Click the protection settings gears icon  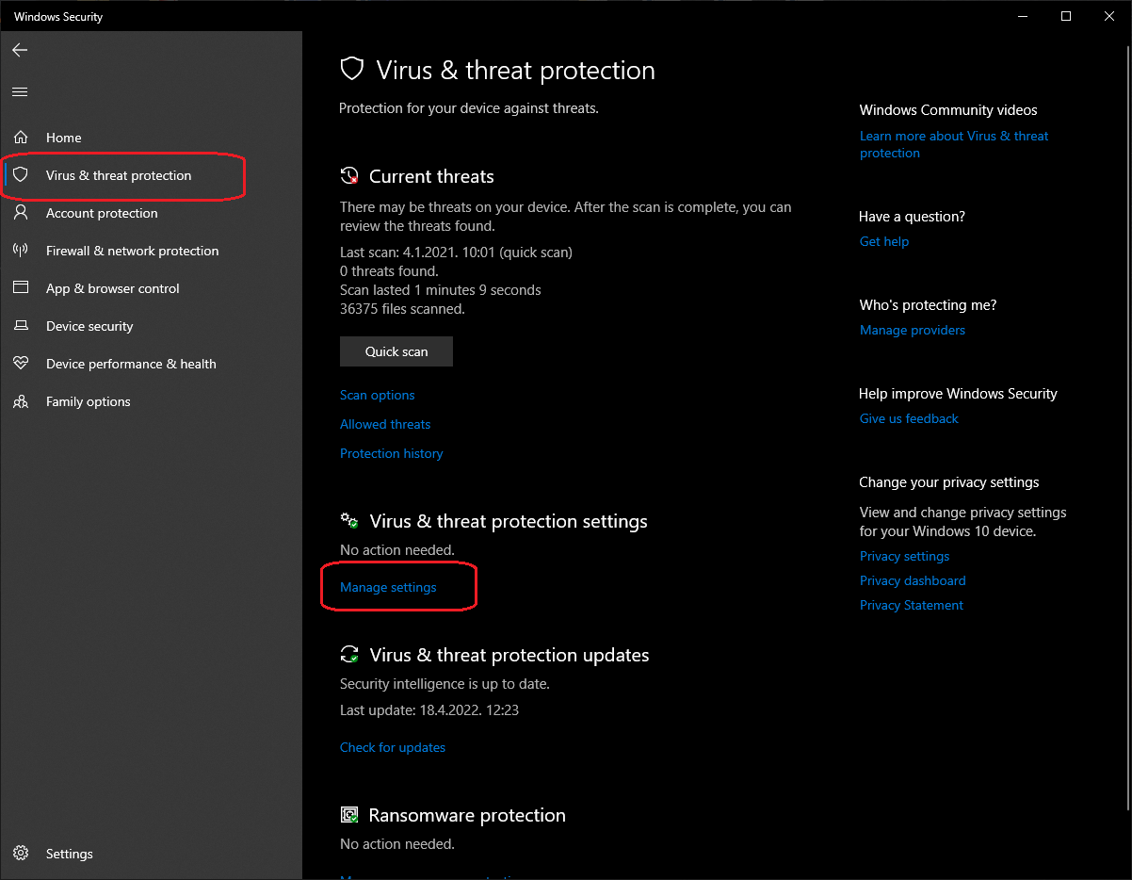349,521
